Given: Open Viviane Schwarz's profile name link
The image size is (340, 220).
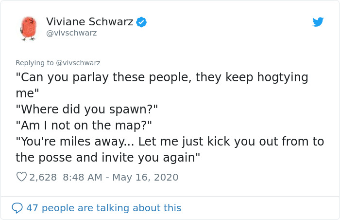Looking at the screenshot, I should coord(89,22).
